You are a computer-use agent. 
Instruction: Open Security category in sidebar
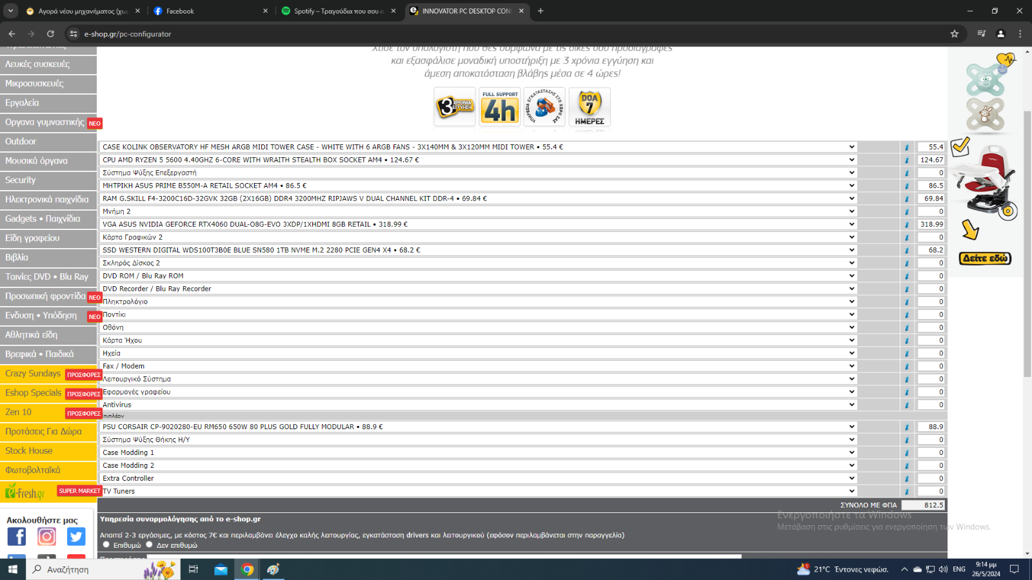(48, 180)
